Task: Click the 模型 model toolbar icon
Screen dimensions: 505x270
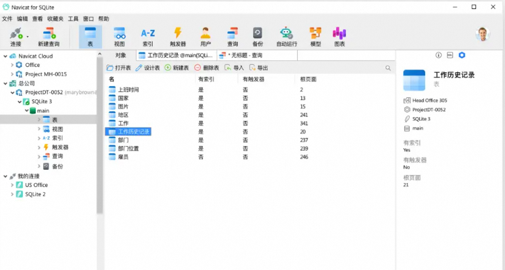Action: [x=315, y=37]
